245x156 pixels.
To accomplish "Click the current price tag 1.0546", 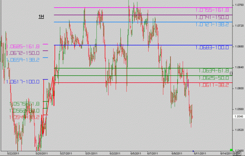I will pos(239,116).
